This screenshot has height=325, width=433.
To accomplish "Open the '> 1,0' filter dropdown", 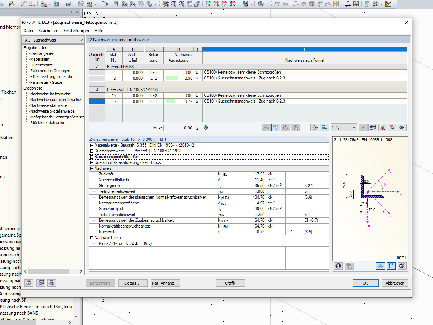I will pos(344,127).
